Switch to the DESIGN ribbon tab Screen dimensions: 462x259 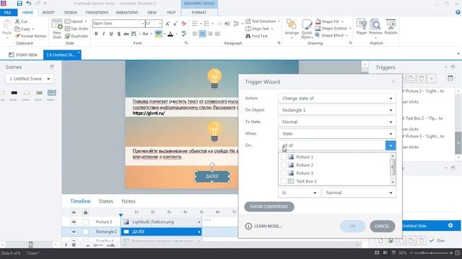pyautogui.click(x=71, y=13)
